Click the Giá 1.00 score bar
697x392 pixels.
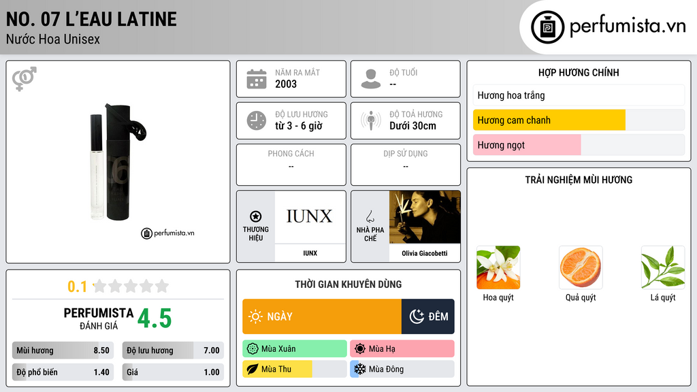coord(173,372)
